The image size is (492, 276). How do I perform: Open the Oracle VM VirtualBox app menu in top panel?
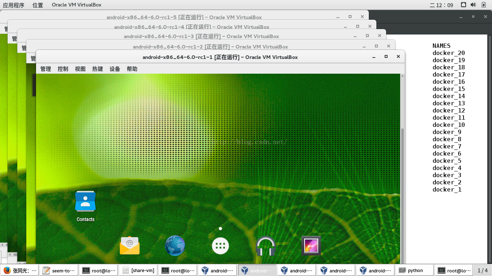coord(77,5)
